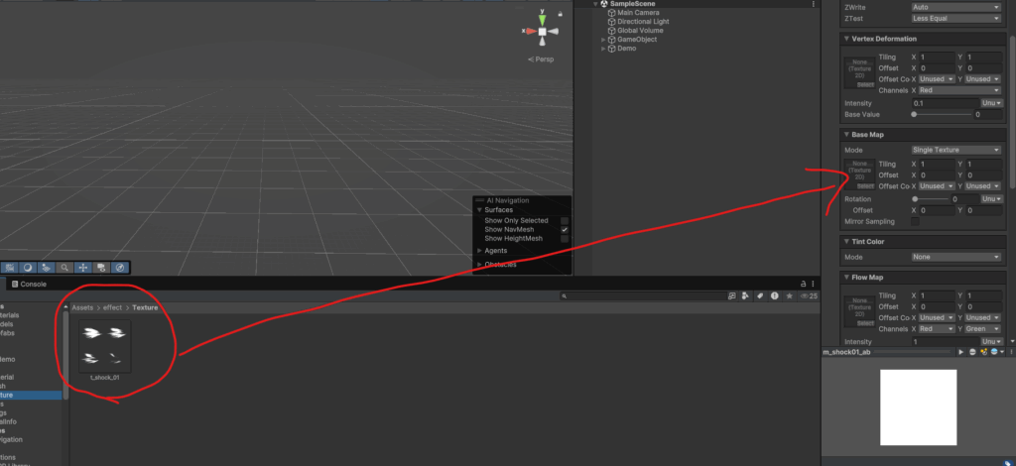Image resolution: width=1016 pixels, height=466 pixels.
Task: Click the favorites star icon in Project panel
Action: (x=788, y=295)
